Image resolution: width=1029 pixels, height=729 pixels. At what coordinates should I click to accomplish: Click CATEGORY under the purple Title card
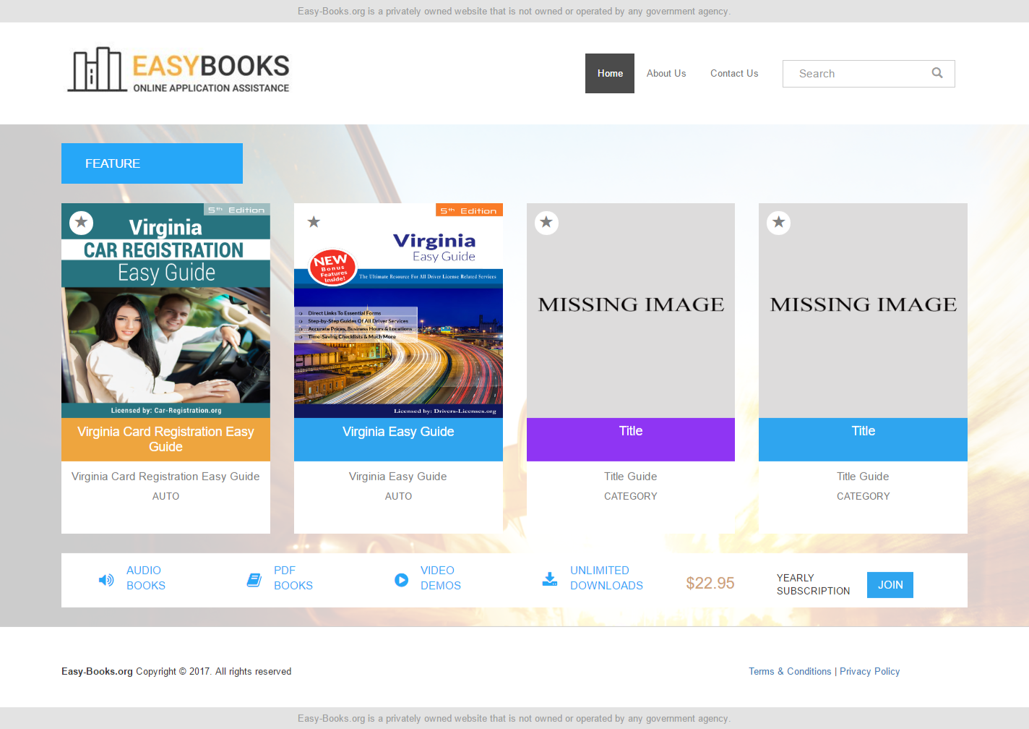631,496
